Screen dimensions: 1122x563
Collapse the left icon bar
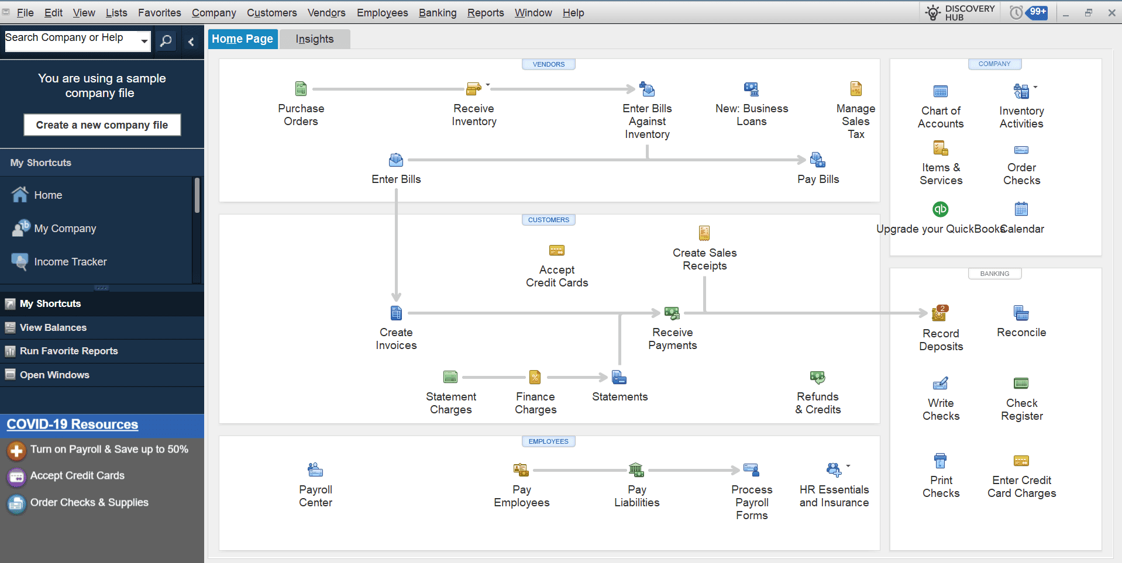(x=191, y=42)
